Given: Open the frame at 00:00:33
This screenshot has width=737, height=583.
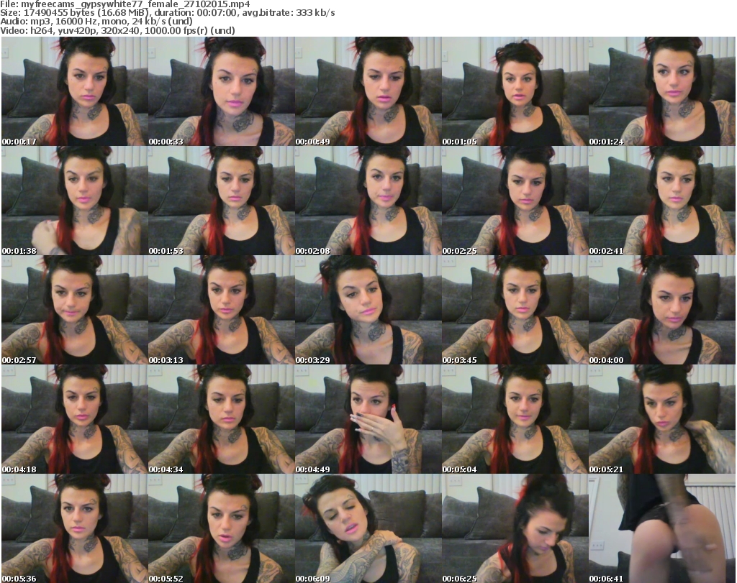Looking at the screenshot, I should pyautogui.click(x=222, y=91).
